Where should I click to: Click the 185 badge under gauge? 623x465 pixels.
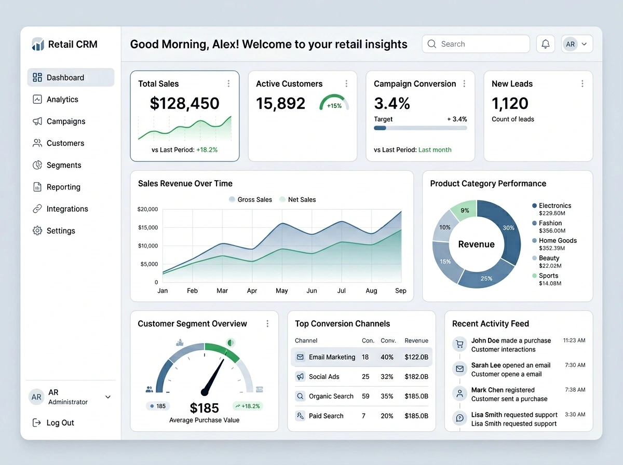[x=158, y=406]
